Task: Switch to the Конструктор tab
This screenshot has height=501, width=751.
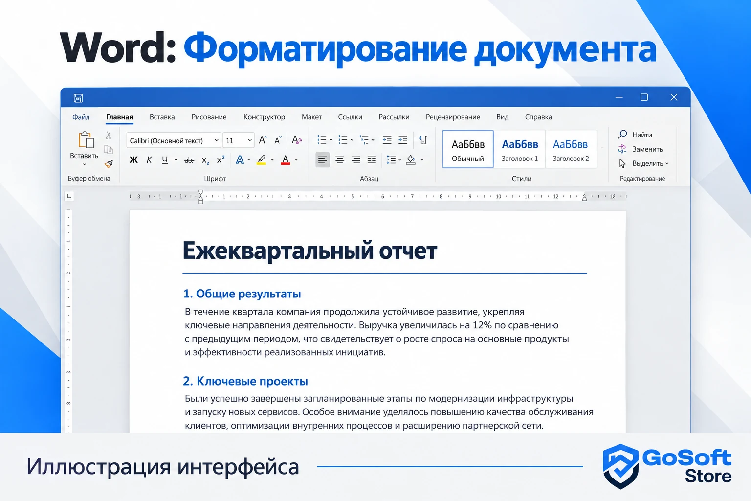Action: (x=264, y=117)
